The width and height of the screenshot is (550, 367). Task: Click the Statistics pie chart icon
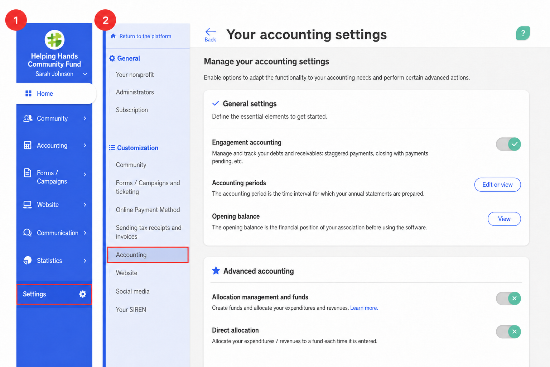pos(28,261)
